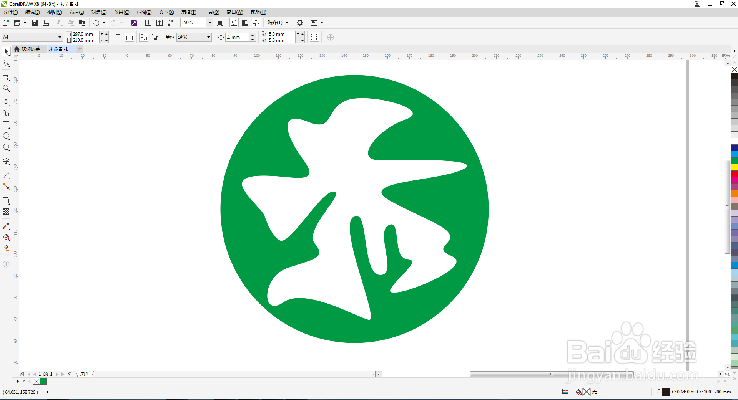Expand the Open button dropdown arrow
The width and height of the screenshot is (738, 400).
coord(25,23)
